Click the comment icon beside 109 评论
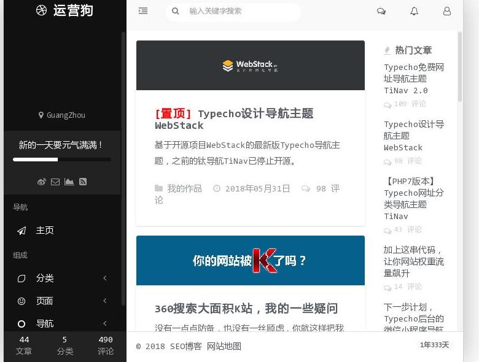Image resolution: width=479 pixels, height=362 pixels. (387, 105)
